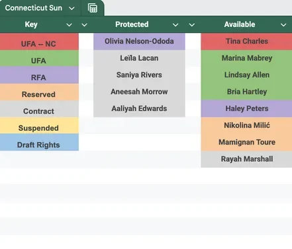Select the purple RFA key cell
292x249 pixels.
(x=39, y=75)
